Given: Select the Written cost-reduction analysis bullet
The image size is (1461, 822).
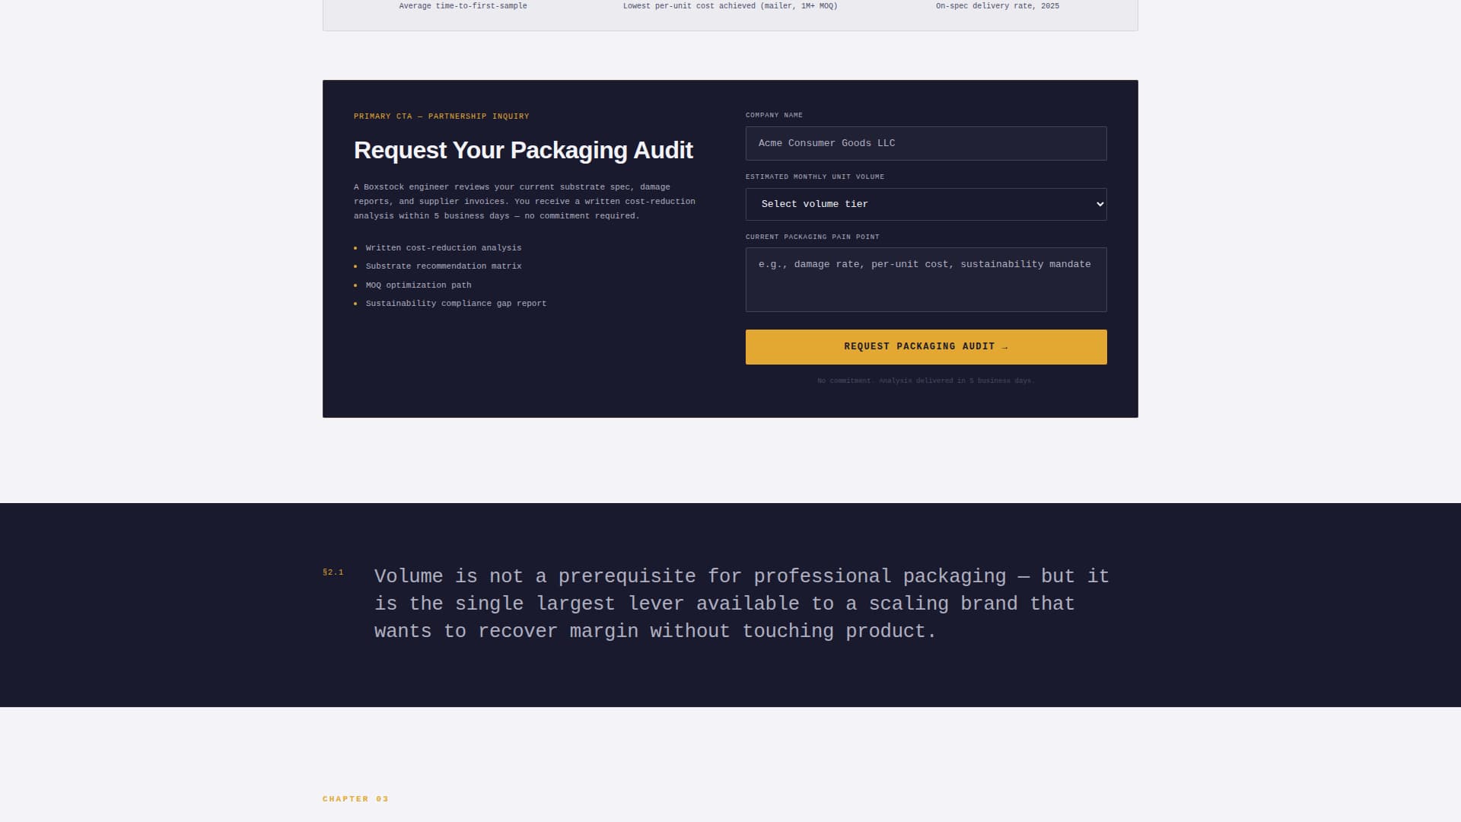Looking at the screenshot, I should pyautogui.click(x=443, y=247).
